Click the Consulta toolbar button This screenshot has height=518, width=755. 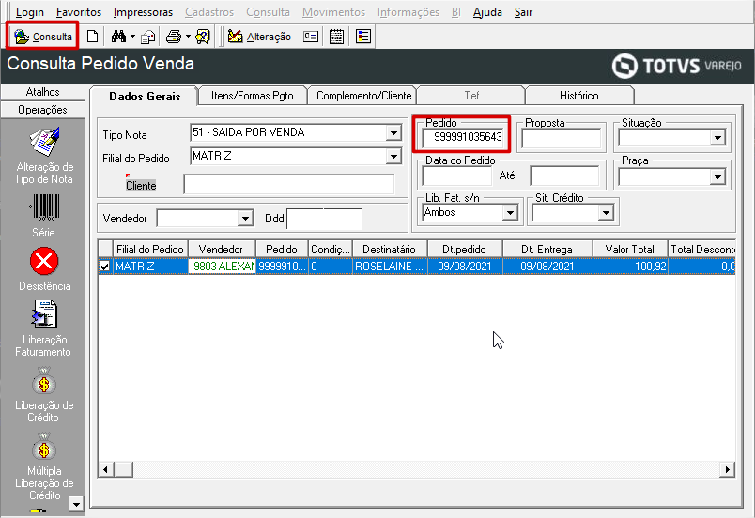(x=42, y=36)
